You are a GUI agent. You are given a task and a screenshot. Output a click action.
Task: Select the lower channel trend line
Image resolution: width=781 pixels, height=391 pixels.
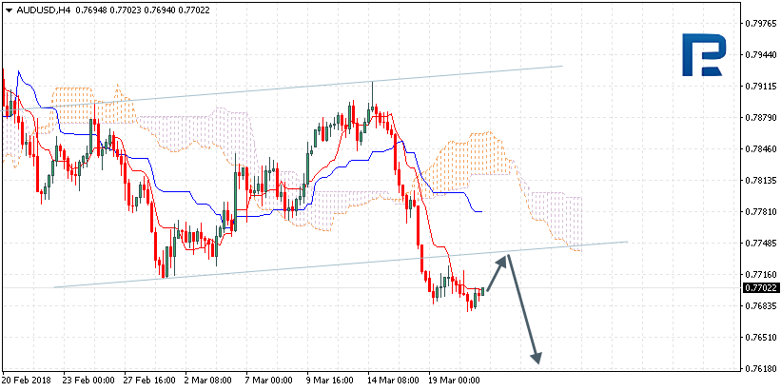click(x=285, y=270)
